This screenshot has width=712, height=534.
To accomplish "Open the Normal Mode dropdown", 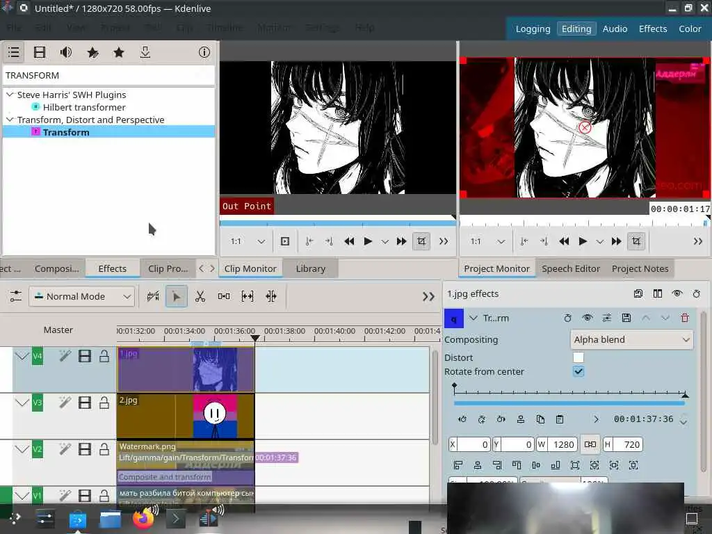I will [x=82, y=296].
